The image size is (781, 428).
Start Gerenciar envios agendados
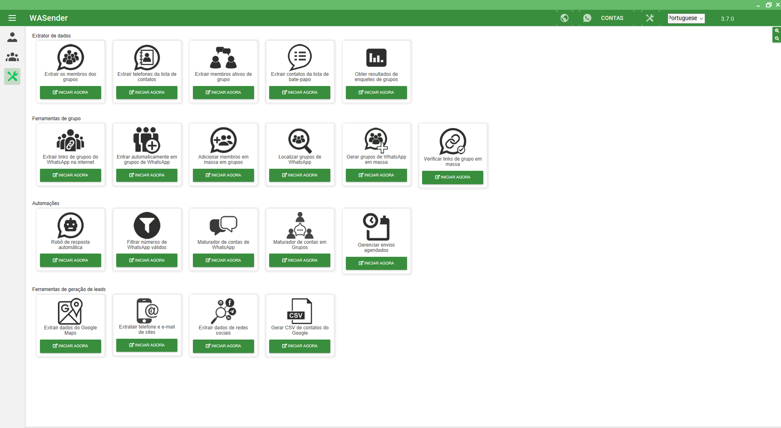click(376, 263)
